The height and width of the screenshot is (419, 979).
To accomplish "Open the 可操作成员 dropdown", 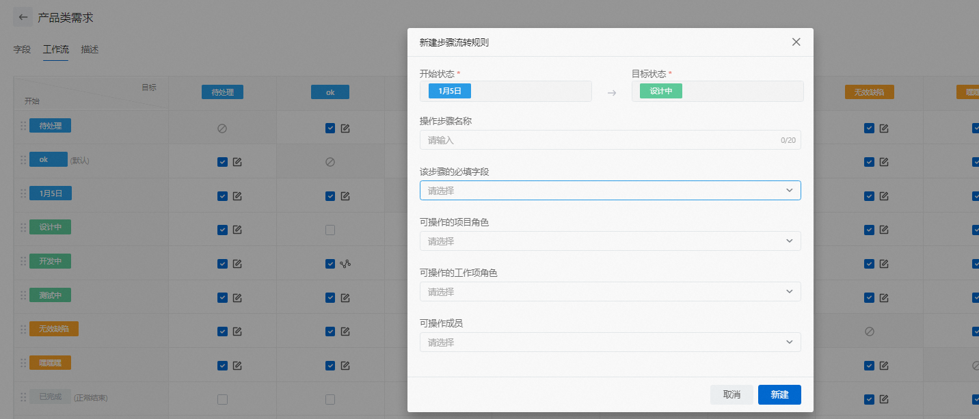I will (x=610, y=342).
